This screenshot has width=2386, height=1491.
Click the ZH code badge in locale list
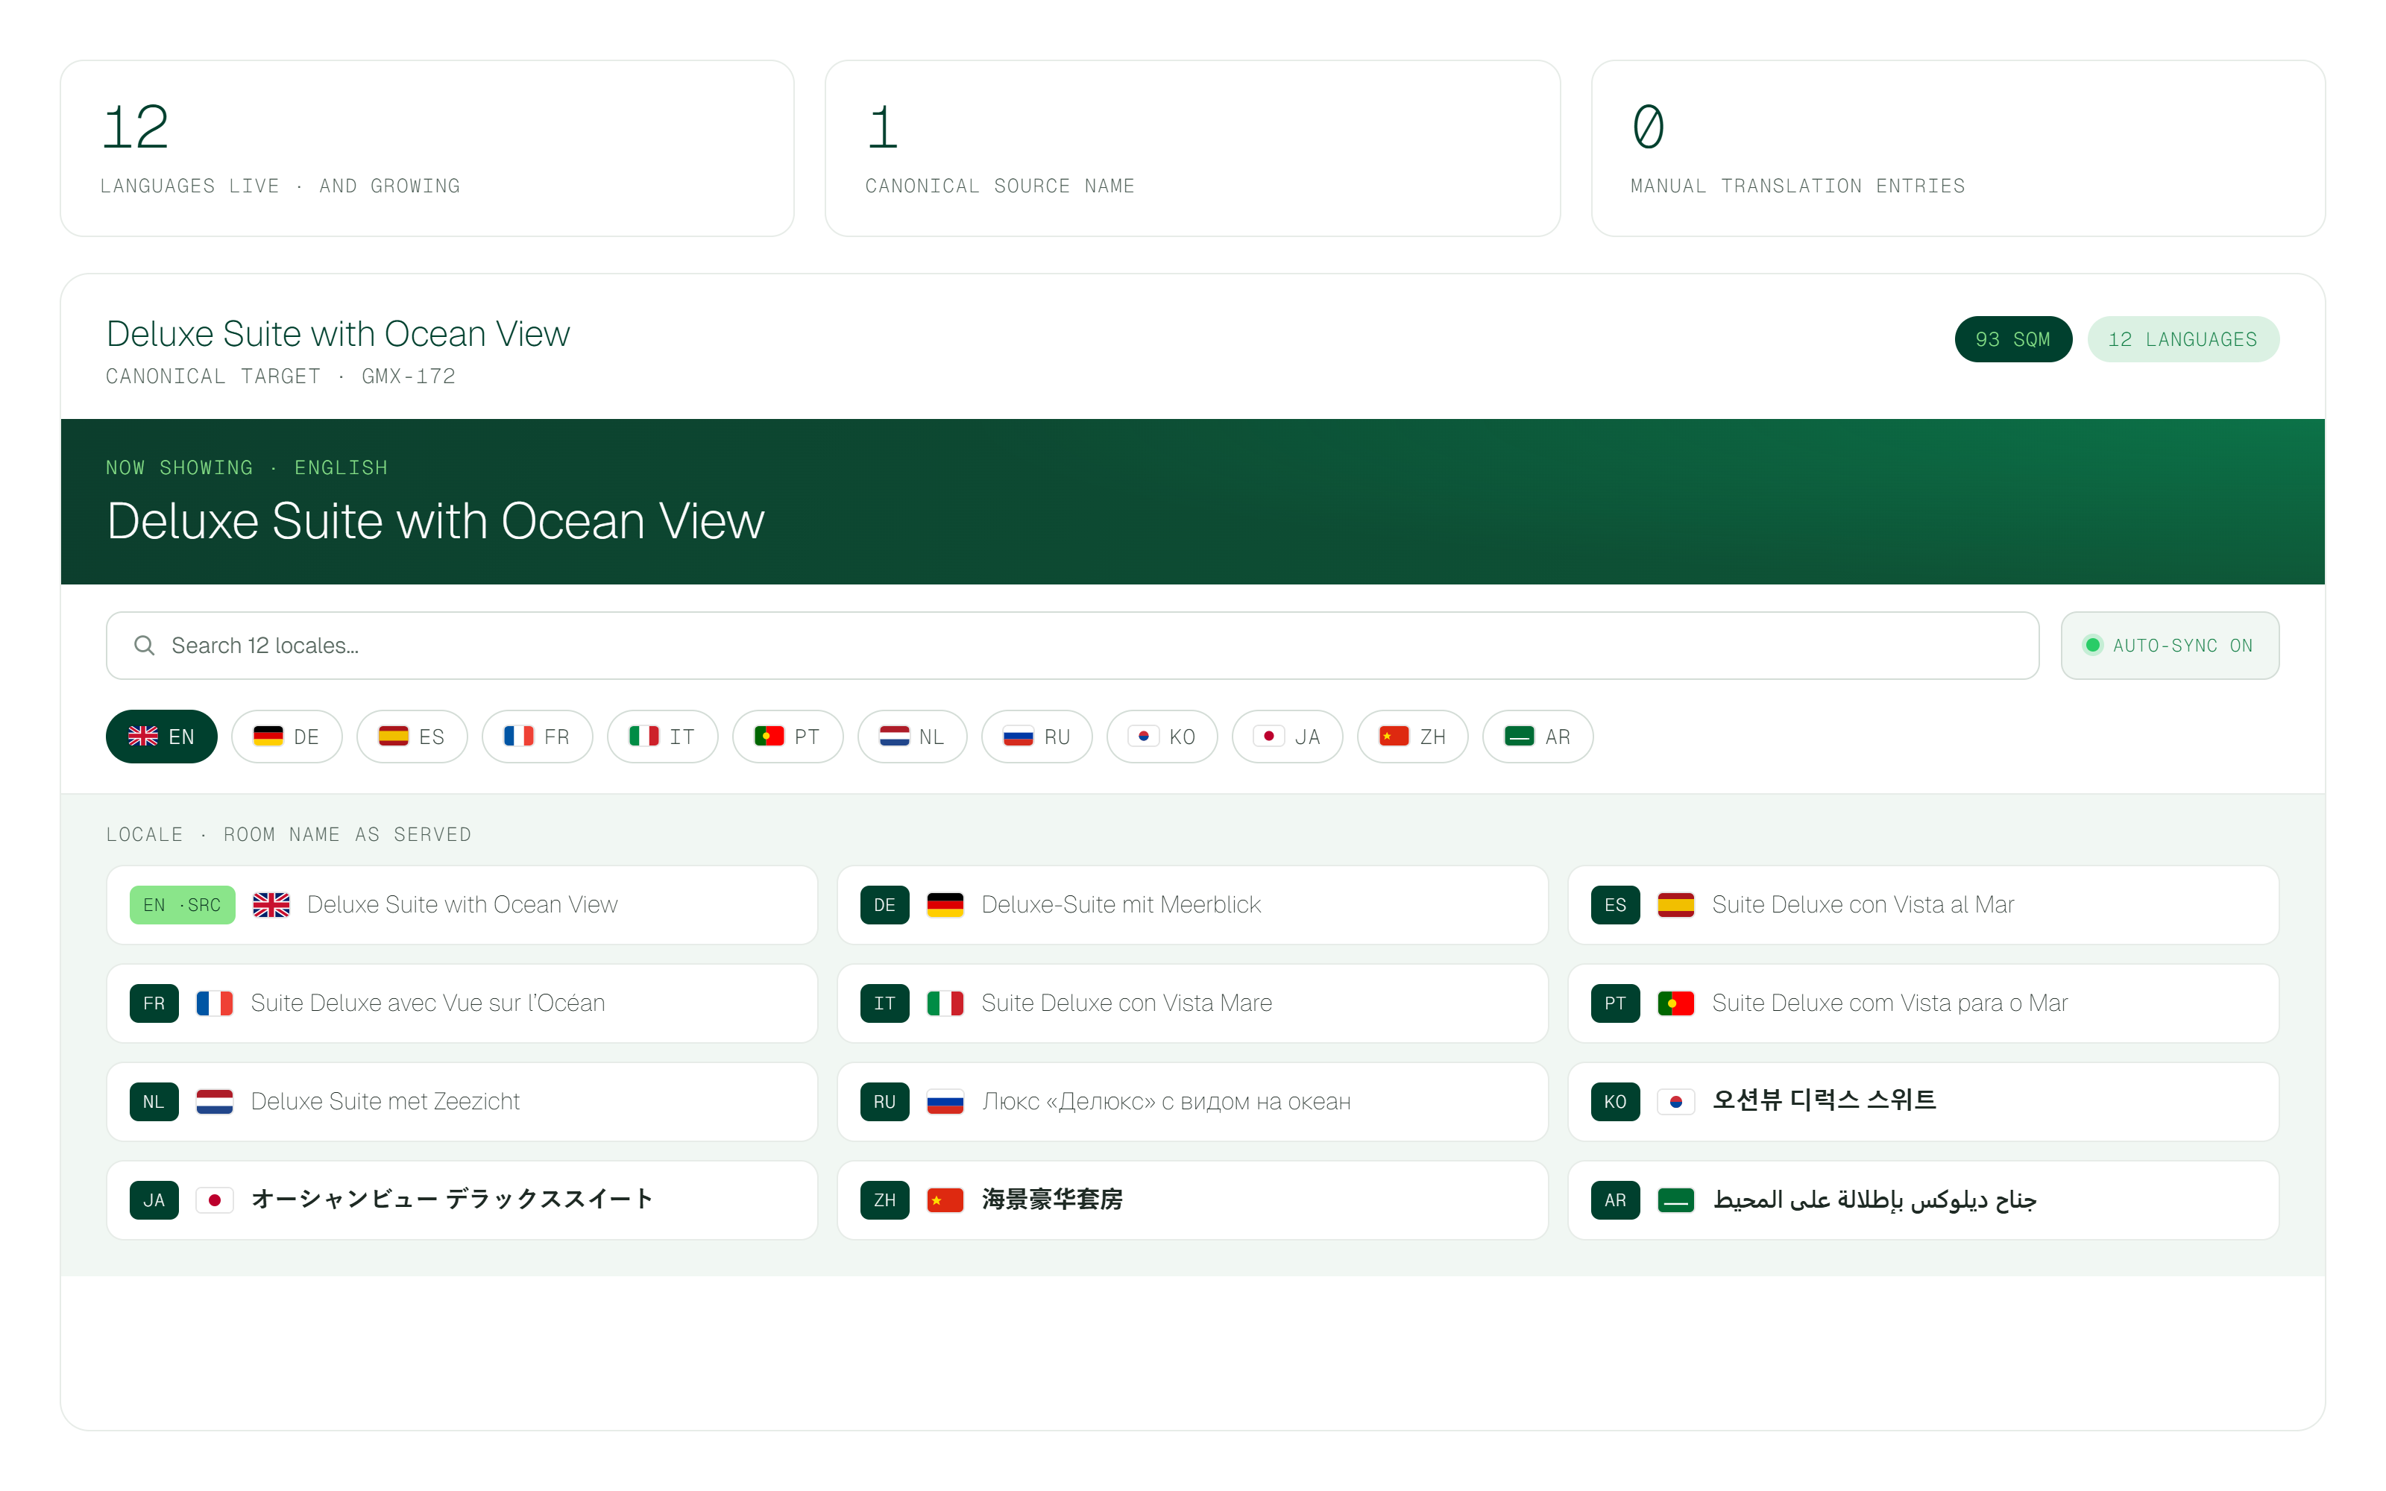[x=885, y=1200]
